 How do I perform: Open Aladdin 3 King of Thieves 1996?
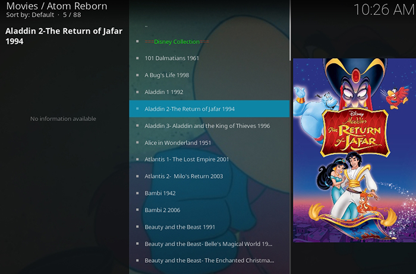[x=209, y=126]
